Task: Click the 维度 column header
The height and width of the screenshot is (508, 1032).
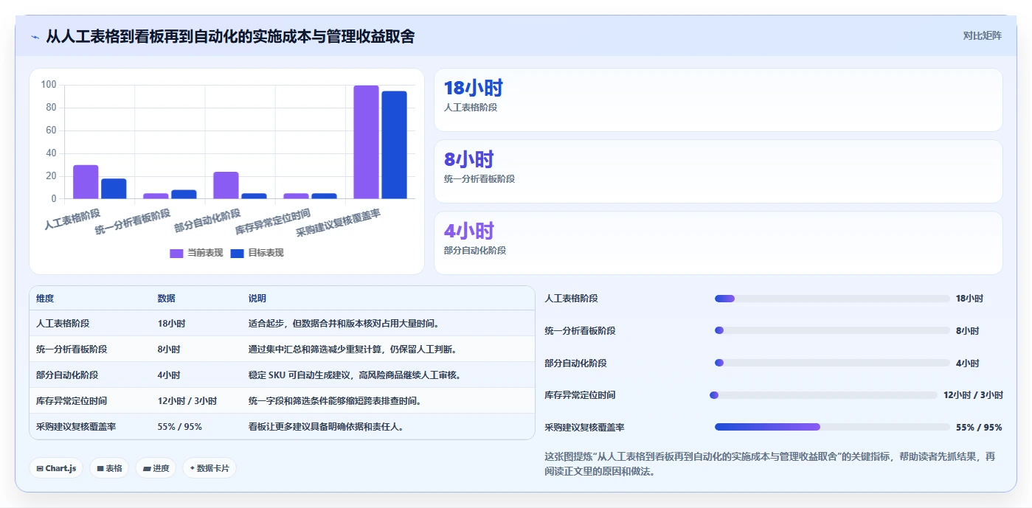Action: tap(45, 299)
